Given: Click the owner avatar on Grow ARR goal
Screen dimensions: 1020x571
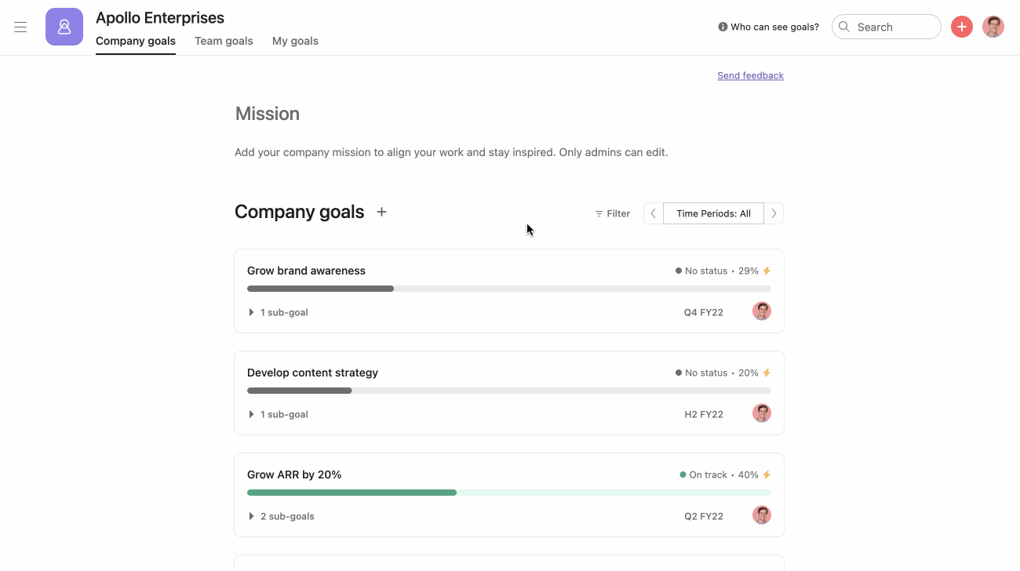Looking at the screenshot, I should pyautogui.click(x=761, y=515).
